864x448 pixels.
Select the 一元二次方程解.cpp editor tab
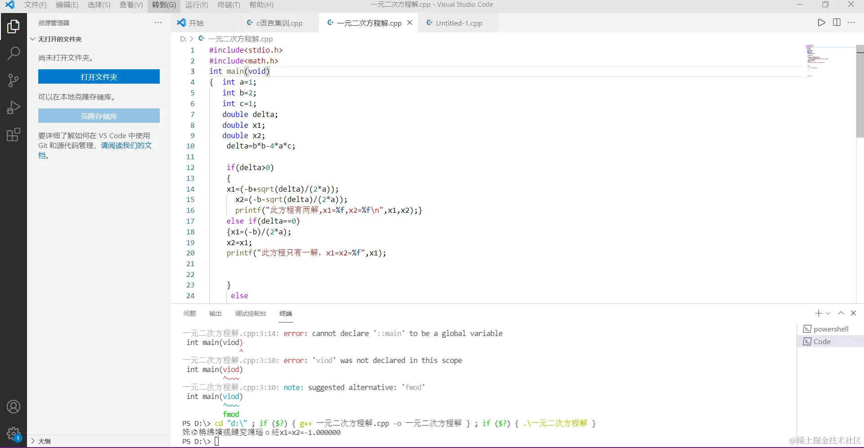pos(368,23)
